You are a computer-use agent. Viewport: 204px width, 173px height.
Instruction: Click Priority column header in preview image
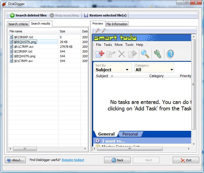click(x=185, y=76)
